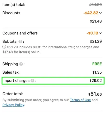Screen dimensions: 109x113
Task: Expand the Coupons and offers chevron
Action: (100, 33)
